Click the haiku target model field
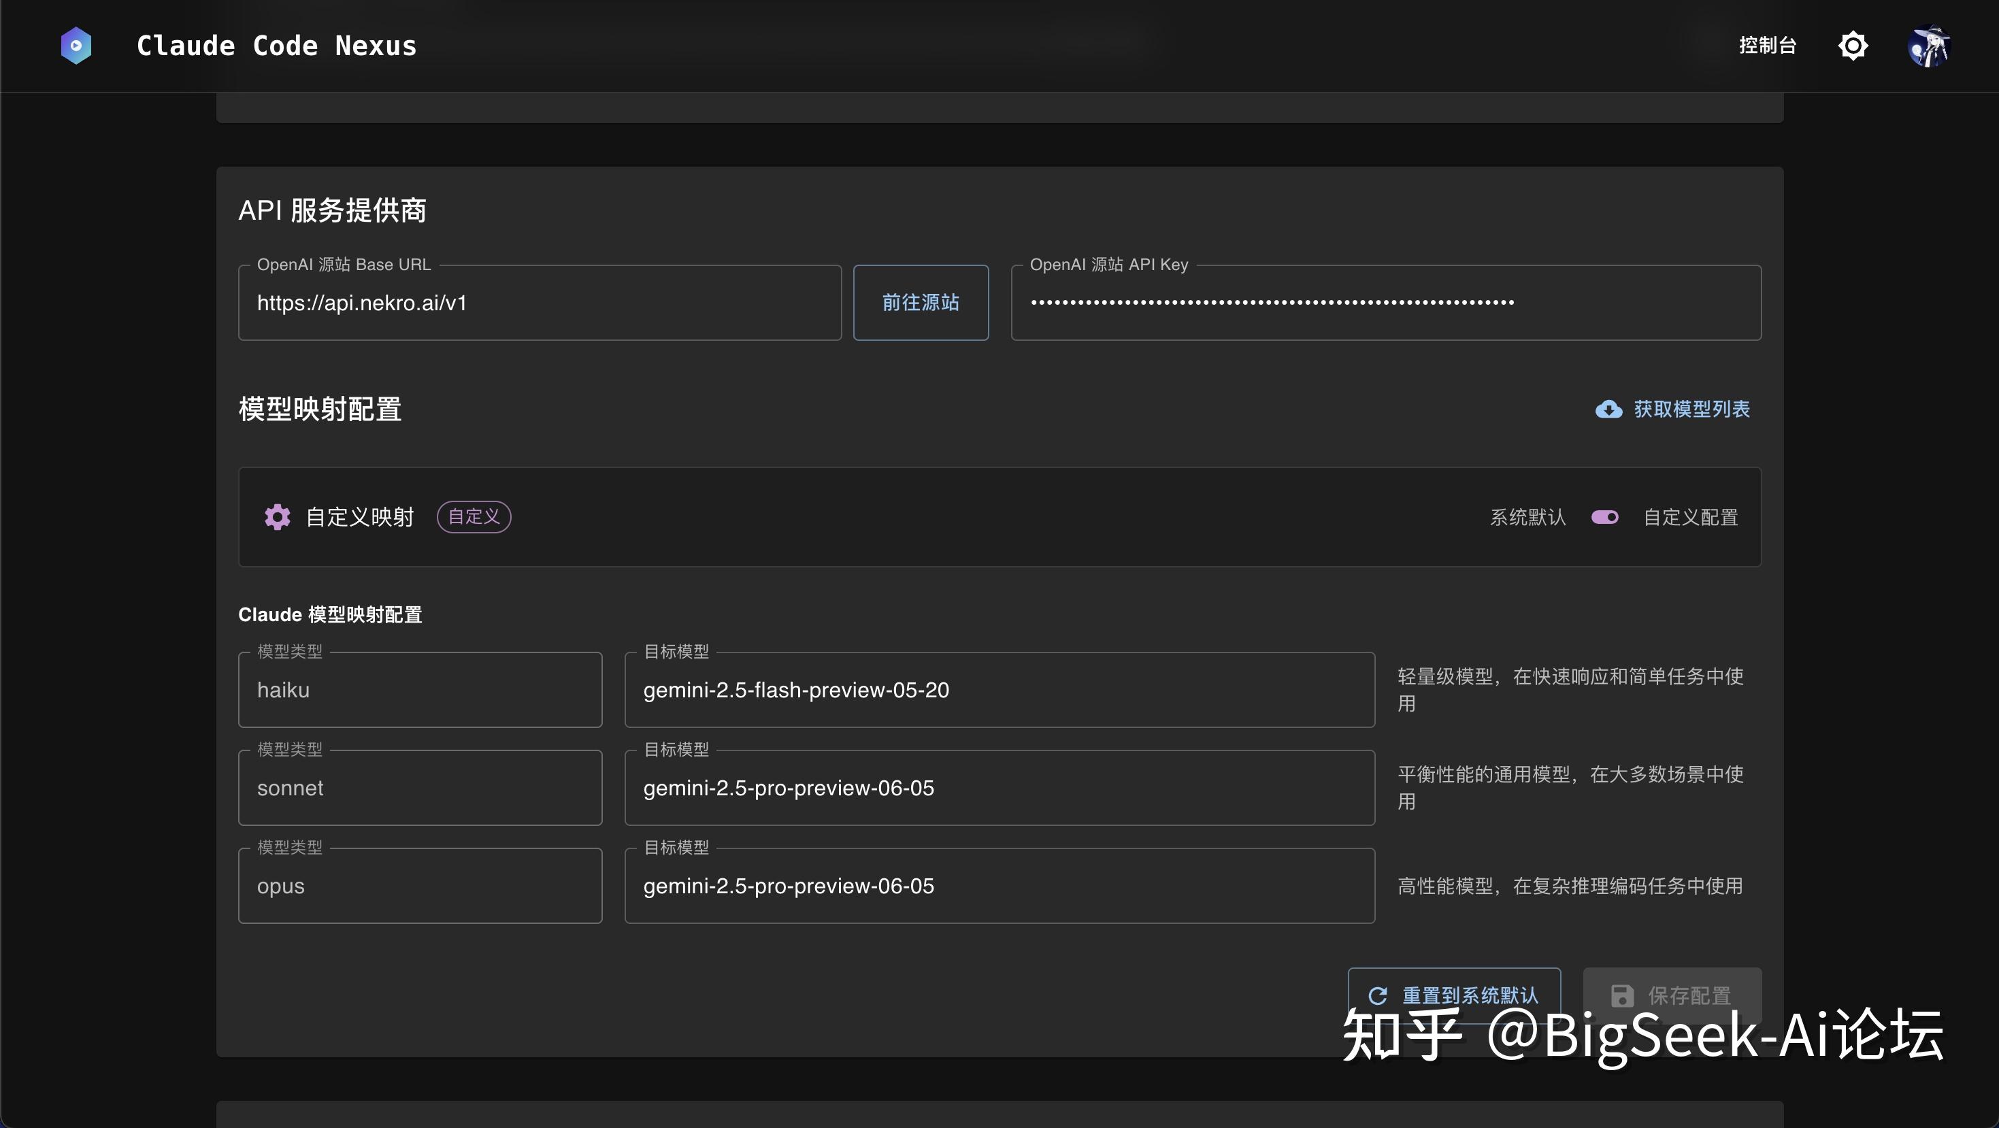This screenshot has width=1999, height=1128. [1000, 690]
